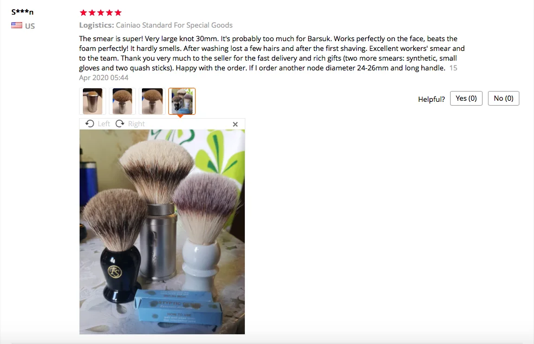Click the last red rating star
The width and height of the screenshot is (534, 344).
click(x=118, y=13)
